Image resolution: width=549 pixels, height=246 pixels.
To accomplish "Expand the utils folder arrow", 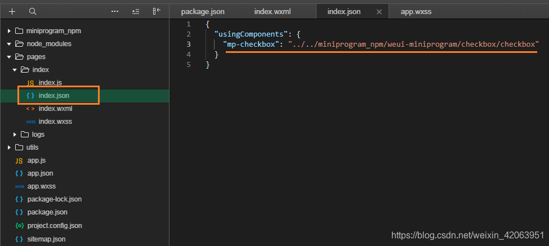I will click(9, 147).
